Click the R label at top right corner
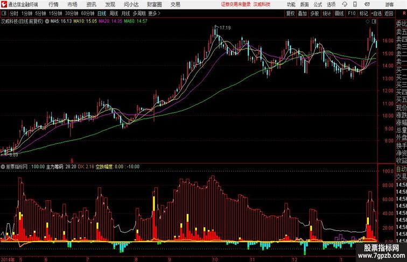This screenshot has width=407, height=262. (x=404, y=13)
